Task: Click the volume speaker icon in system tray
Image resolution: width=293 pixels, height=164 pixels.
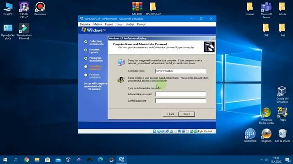Action: coord(266,160)
